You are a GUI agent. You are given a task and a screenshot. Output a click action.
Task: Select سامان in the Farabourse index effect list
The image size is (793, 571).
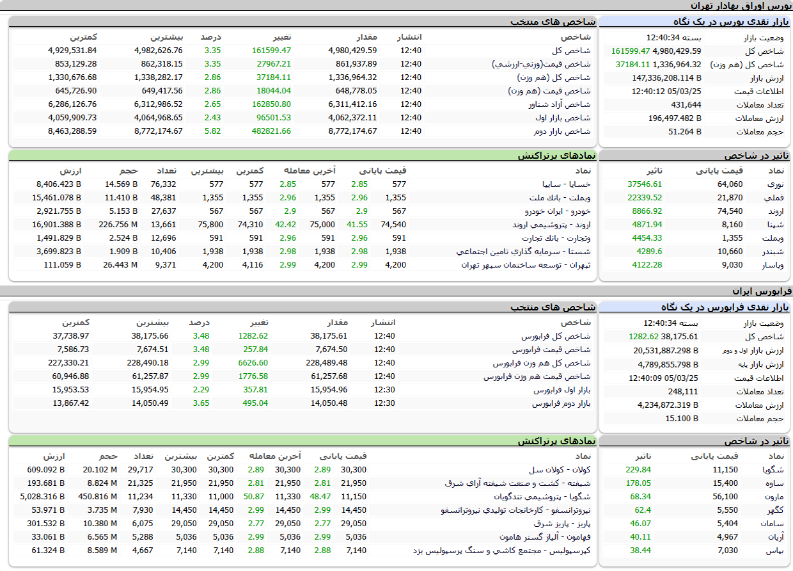click(x=773, y=524)
